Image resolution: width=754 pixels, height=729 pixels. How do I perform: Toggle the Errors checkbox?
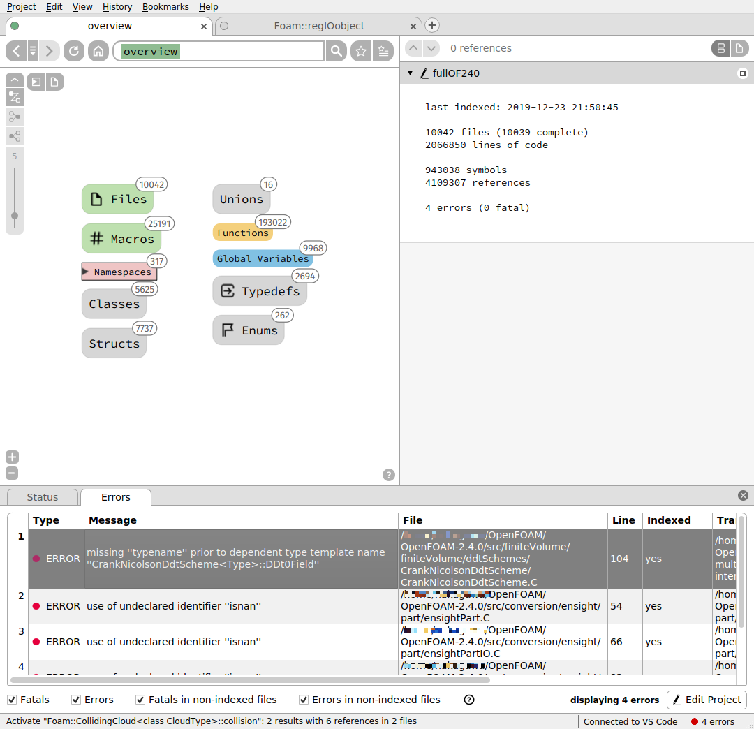tap(76, 700)
